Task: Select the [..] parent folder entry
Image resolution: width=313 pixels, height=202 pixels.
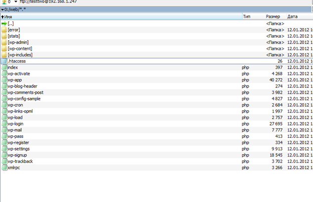Action: tap(11, 24)
